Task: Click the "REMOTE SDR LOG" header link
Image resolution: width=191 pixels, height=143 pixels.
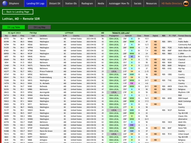Action: coord(121,33)
